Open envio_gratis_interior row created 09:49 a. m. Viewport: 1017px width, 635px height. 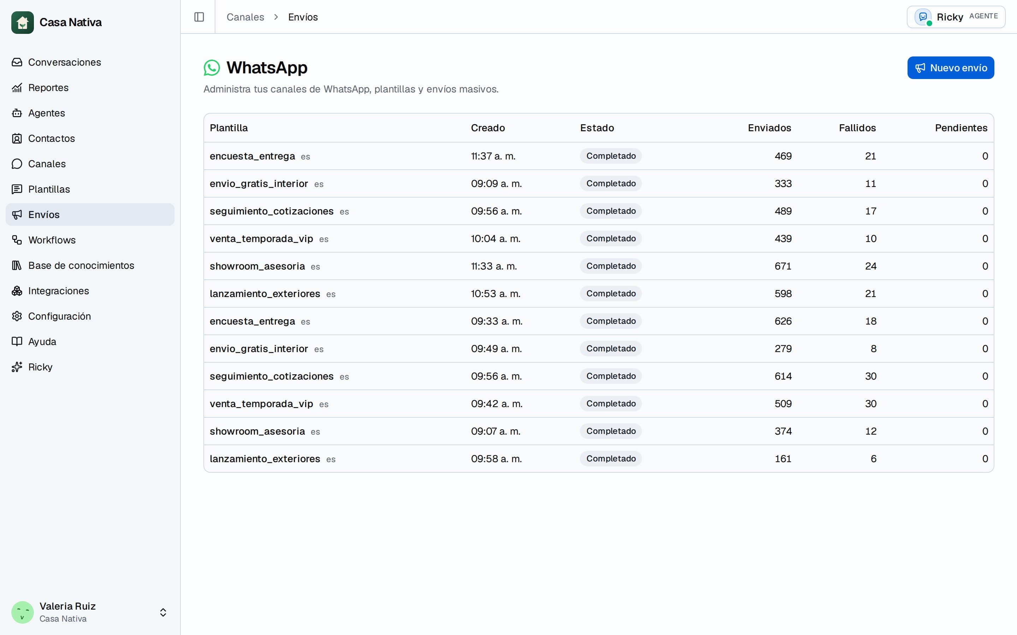(x=599, y=349)
